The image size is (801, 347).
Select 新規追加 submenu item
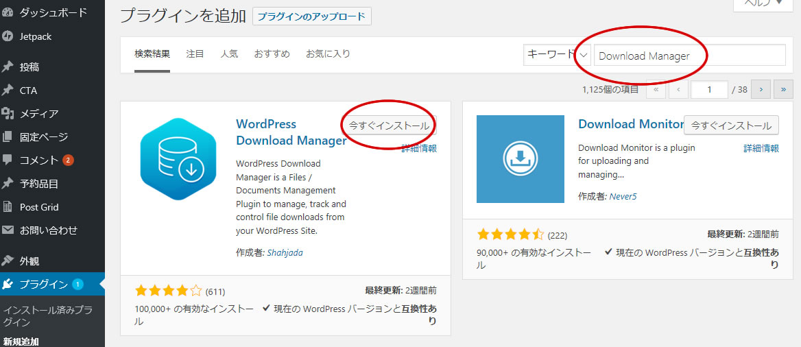click(21, 341)
